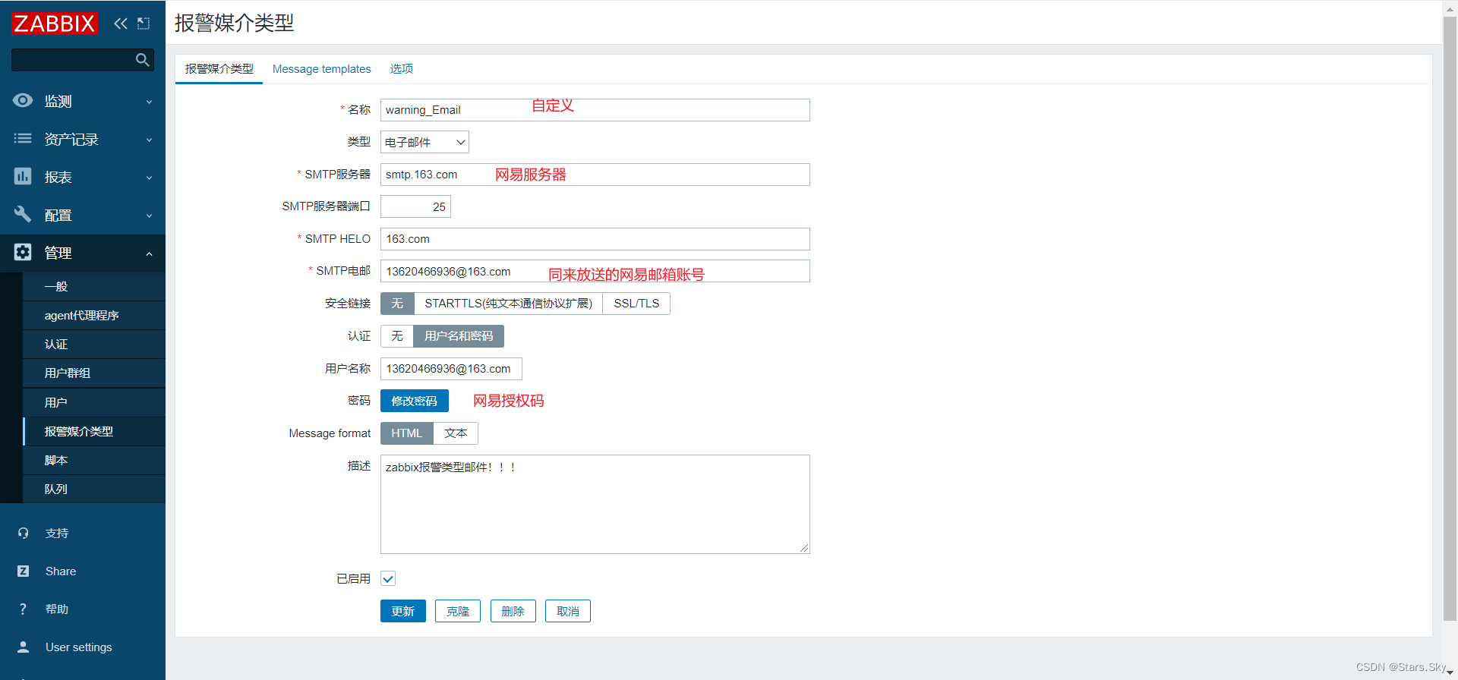Switch to Message templates tab

pyautogui.click(x=322, y=69)
